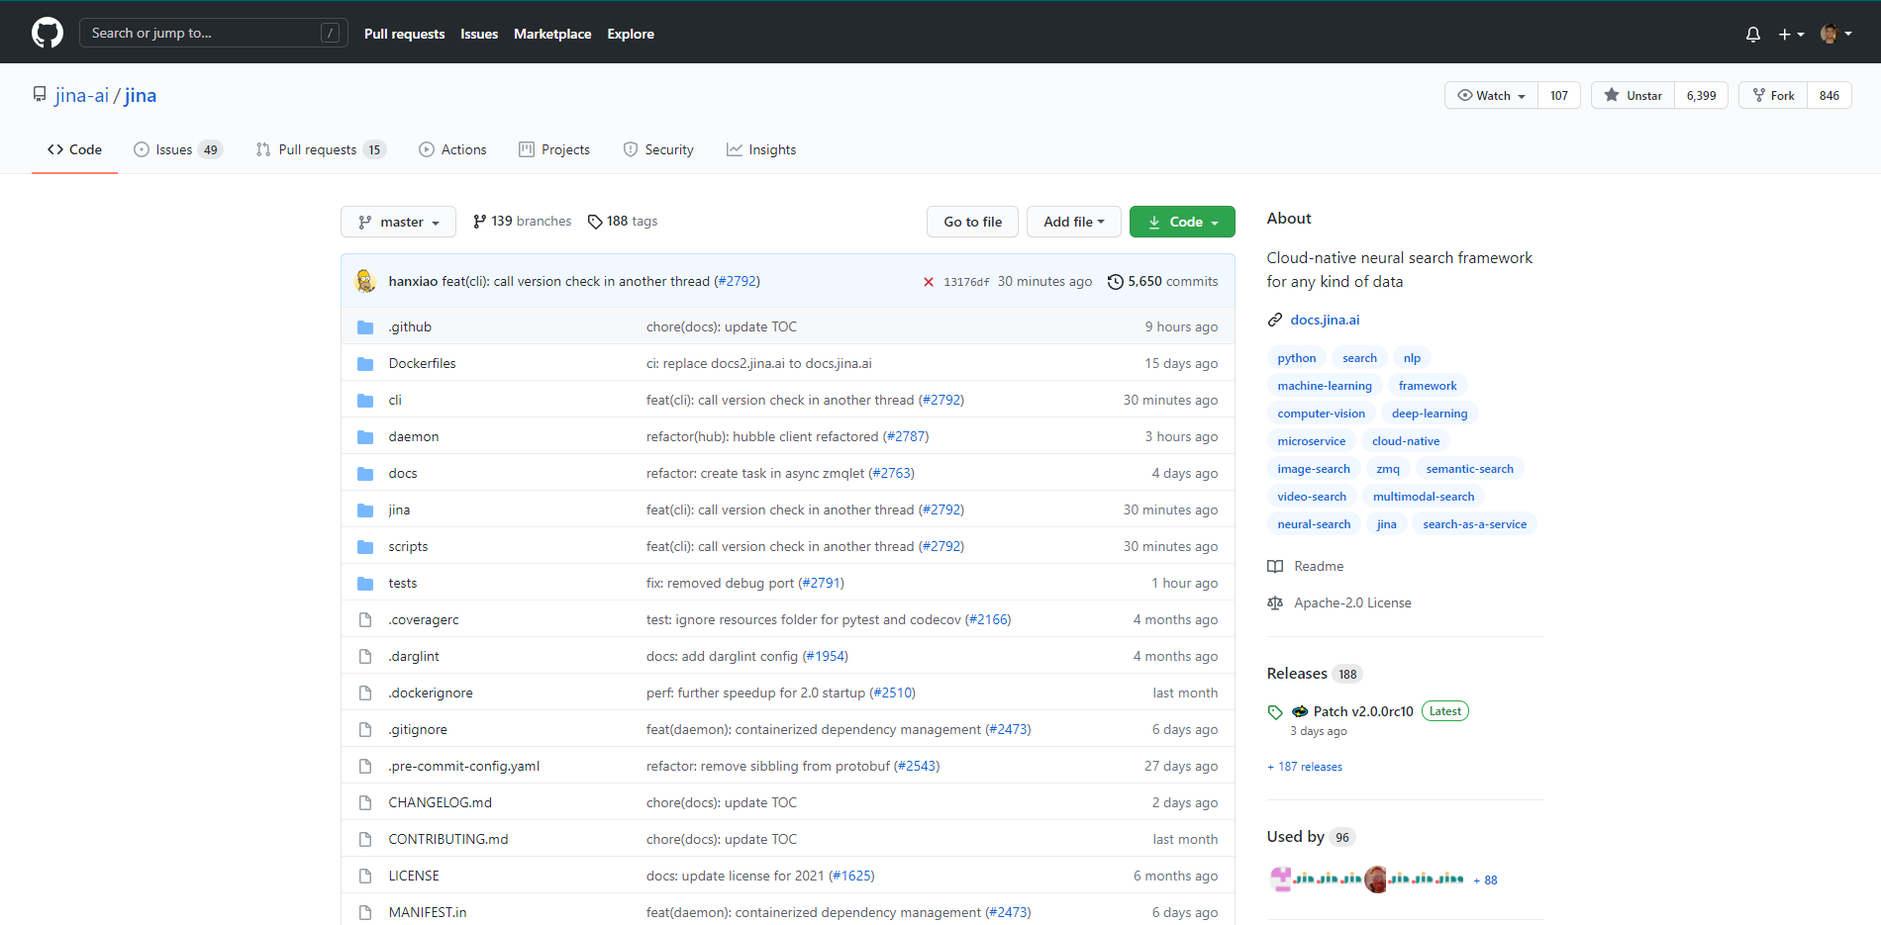The height and width of the screenshot is (925, 1881).
Task: Open the .coveragerc file icon
Action: pos(365,619)
